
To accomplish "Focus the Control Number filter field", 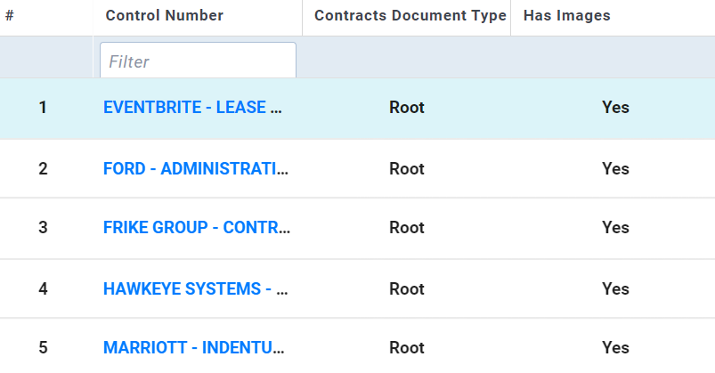I will (x=198, y=61).
